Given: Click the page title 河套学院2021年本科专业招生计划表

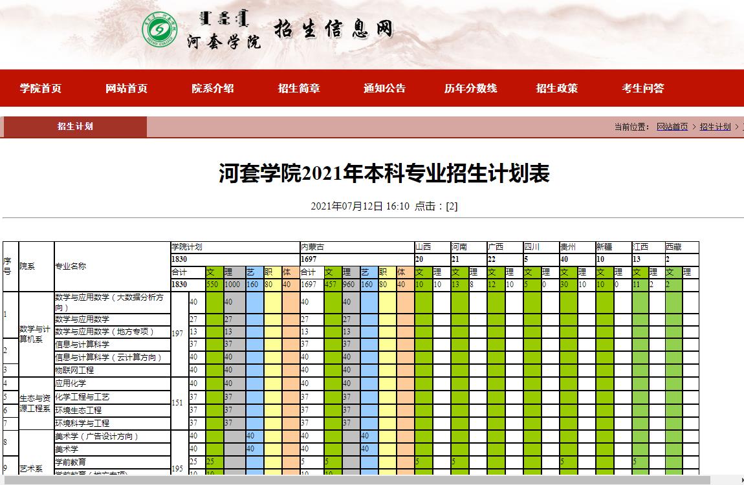Looking at the screenshot, I should point(384,175).
